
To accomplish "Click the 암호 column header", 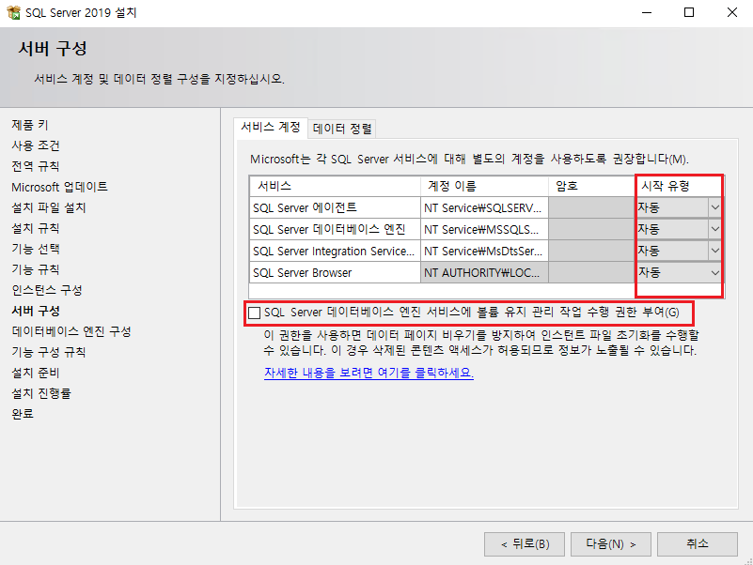I will (591, 186).
